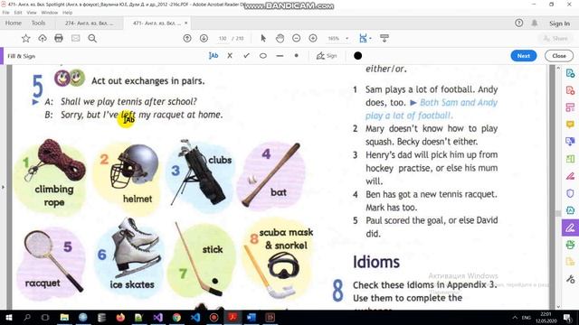Open File Explorer from taskbar

point(64,317)
